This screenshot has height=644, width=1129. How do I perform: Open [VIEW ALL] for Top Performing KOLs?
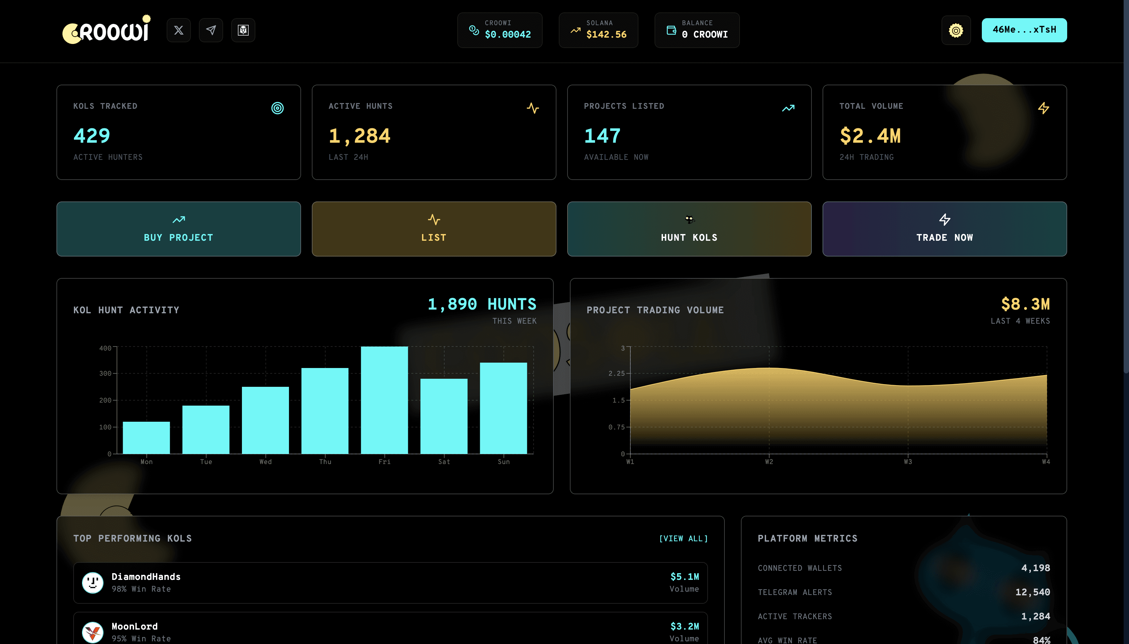[x=684, y=538]
